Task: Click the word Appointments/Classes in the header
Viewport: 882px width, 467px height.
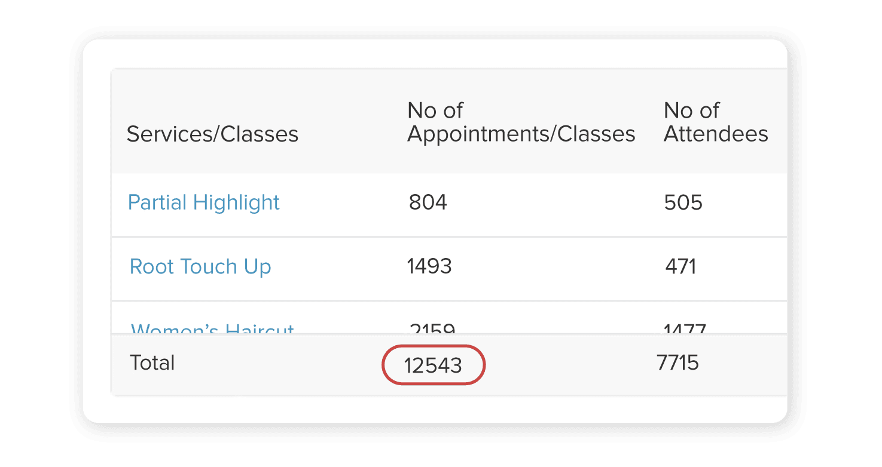Action: (x=521, y=134)
